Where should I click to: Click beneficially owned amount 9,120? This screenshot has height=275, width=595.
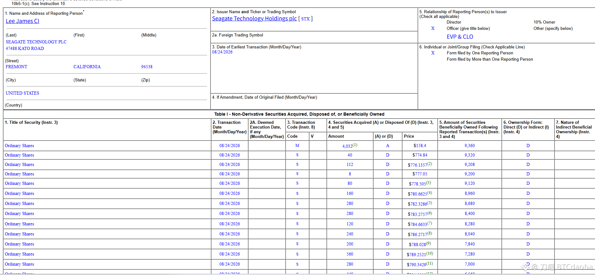click(470, 183)
